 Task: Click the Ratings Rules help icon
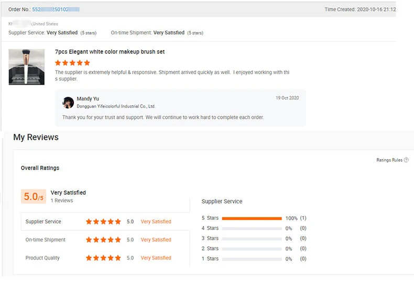406,160
